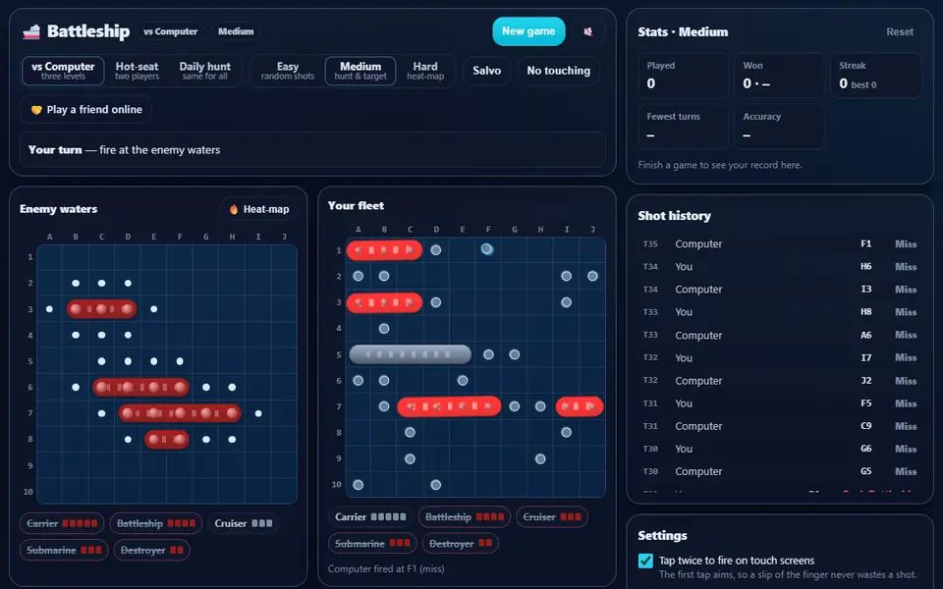Click the handshake icon beside Play a friend online

[x=36, y=109]
